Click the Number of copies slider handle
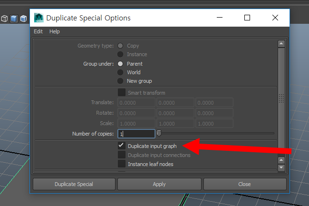Image resolution: width=309 pixels, height=206 pixels. click(159, 134)
